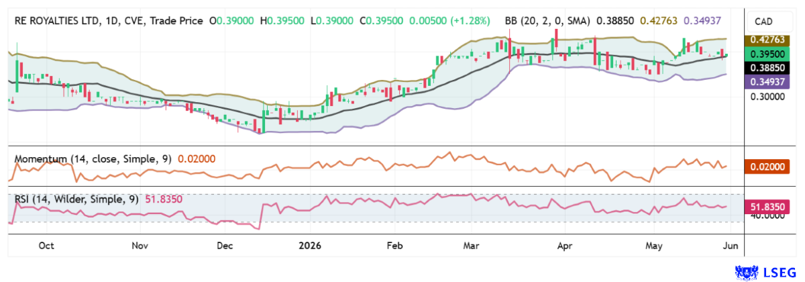
Task: Click the Nov label on time axis
Action: [140, 246]
